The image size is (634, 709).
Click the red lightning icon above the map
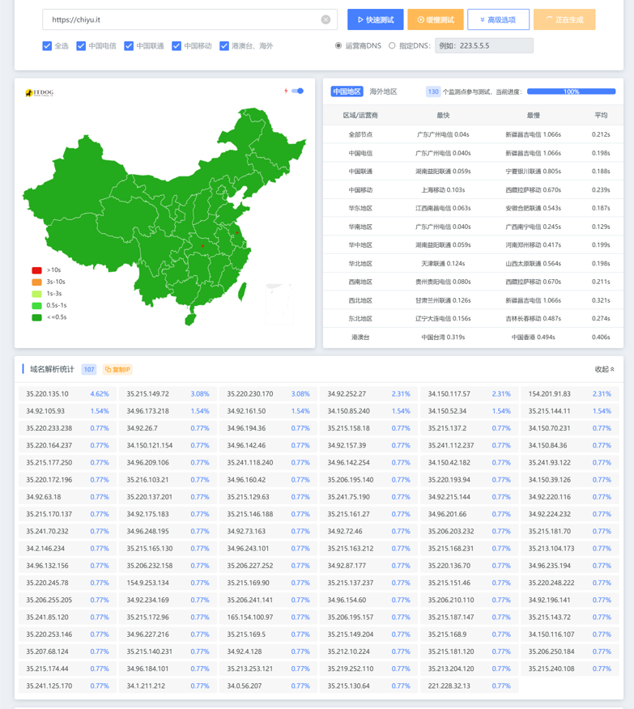click(286, 91)
